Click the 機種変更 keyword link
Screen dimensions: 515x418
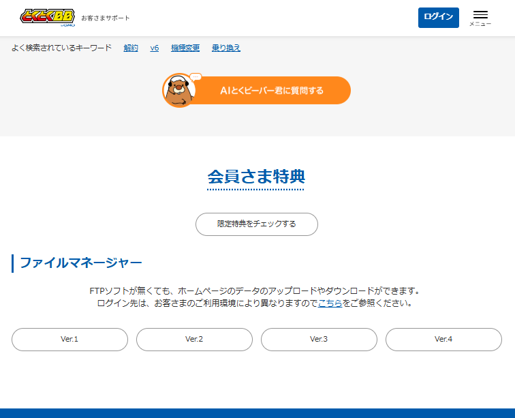[185, 48]
